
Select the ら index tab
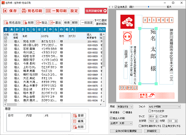point(56,29)
